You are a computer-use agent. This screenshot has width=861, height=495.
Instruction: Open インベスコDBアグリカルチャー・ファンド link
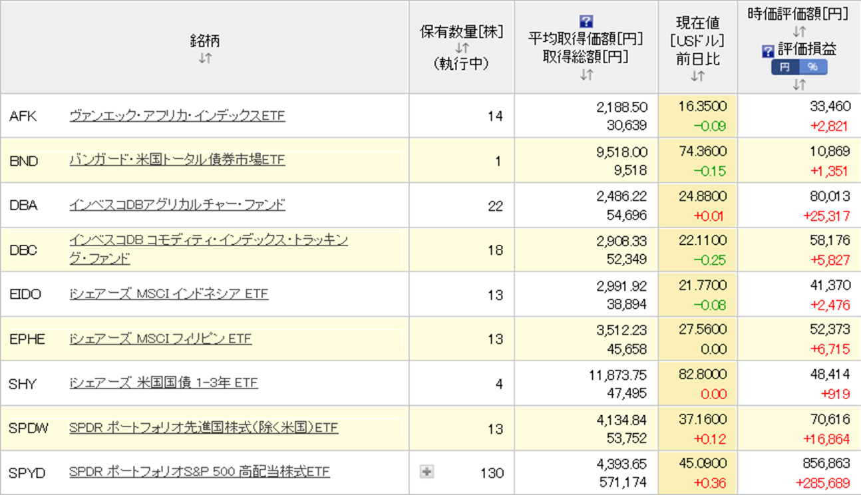click(x=177, y=205)
